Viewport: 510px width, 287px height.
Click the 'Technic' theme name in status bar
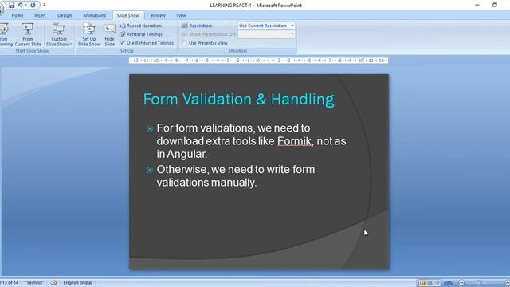(34, 283)
